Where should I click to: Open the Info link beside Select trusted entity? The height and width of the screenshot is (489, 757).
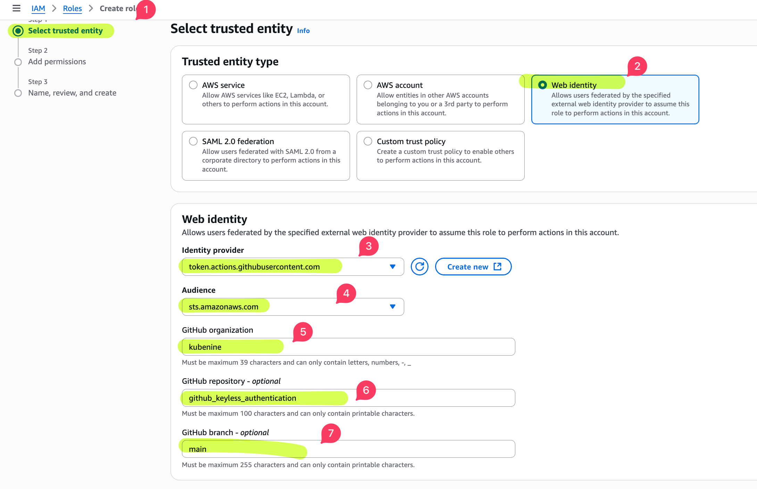(x=303, y=31)
